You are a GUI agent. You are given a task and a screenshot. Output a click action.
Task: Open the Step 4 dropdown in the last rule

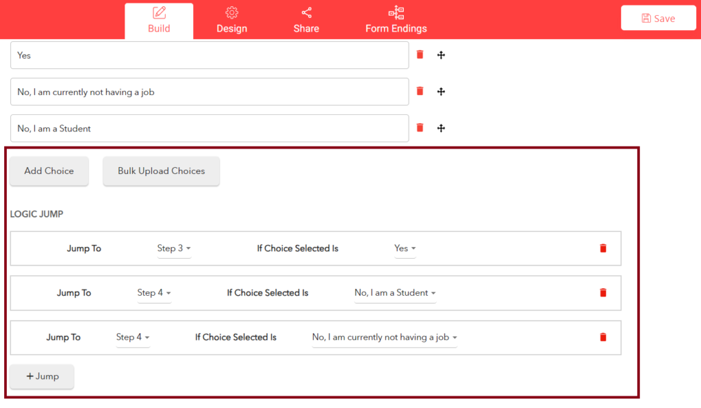(x=133, y=337)
